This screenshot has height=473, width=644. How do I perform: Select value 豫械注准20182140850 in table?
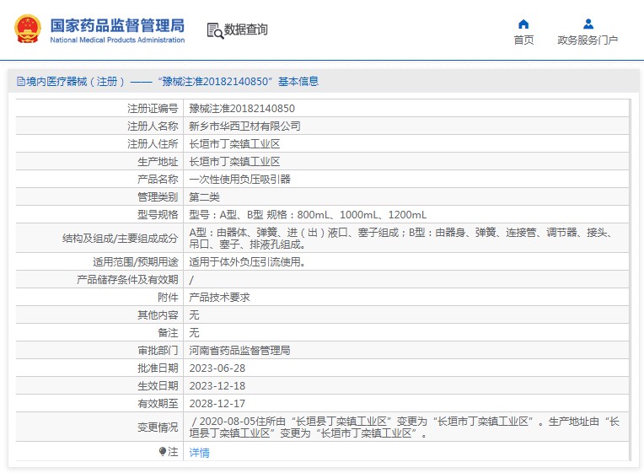pos(242,109)
